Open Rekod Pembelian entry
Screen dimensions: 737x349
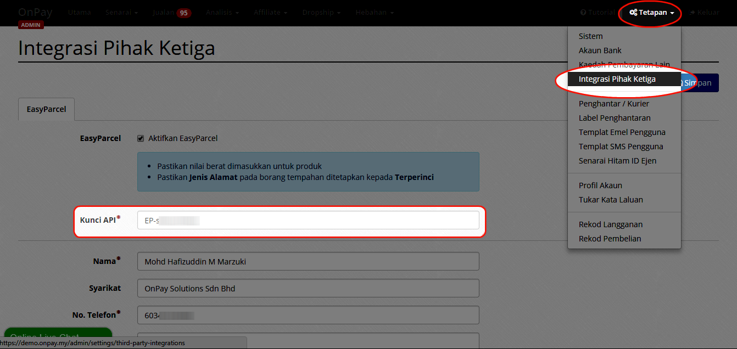(x=624, y=239)
